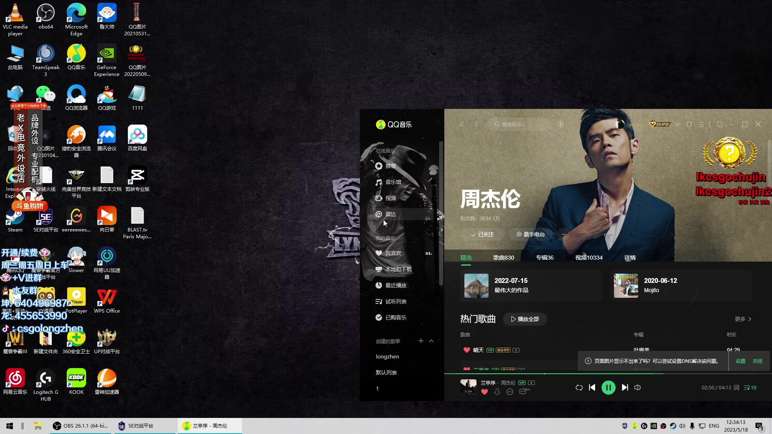772x434 pixels.
Task: Switch to mini mode icon
Action: (x=719, y=124)
